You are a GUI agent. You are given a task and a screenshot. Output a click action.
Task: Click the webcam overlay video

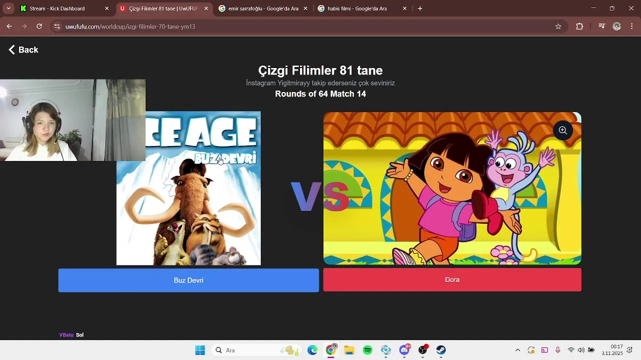(x=73, y=120)
